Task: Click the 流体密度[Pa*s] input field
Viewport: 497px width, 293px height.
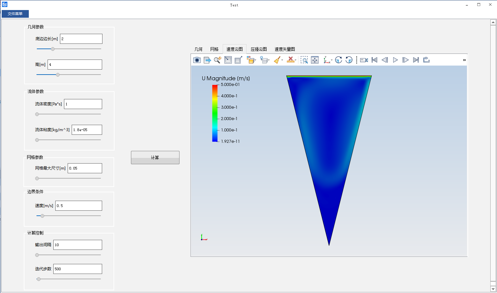Action: coord(83,104)
